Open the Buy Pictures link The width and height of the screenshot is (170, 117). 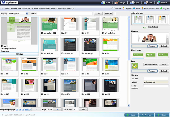tap(153, 27)
